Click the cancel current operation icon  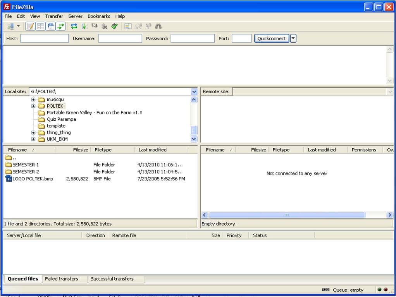95,26
